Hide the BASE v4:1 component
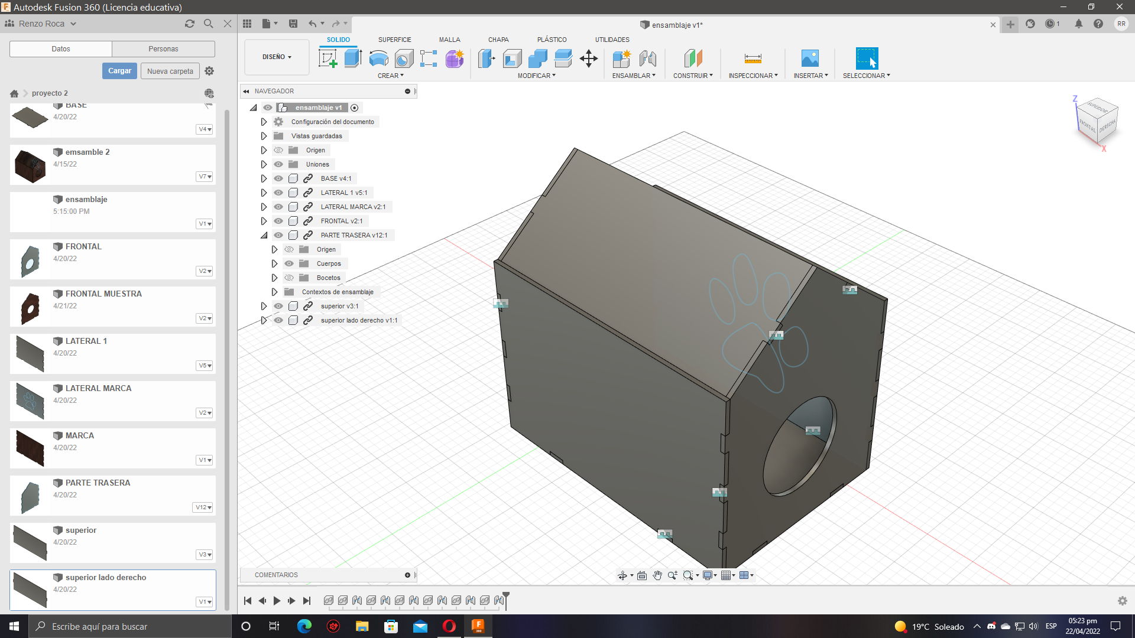Viewport: 1135px width, 638px height. (278, 178)
